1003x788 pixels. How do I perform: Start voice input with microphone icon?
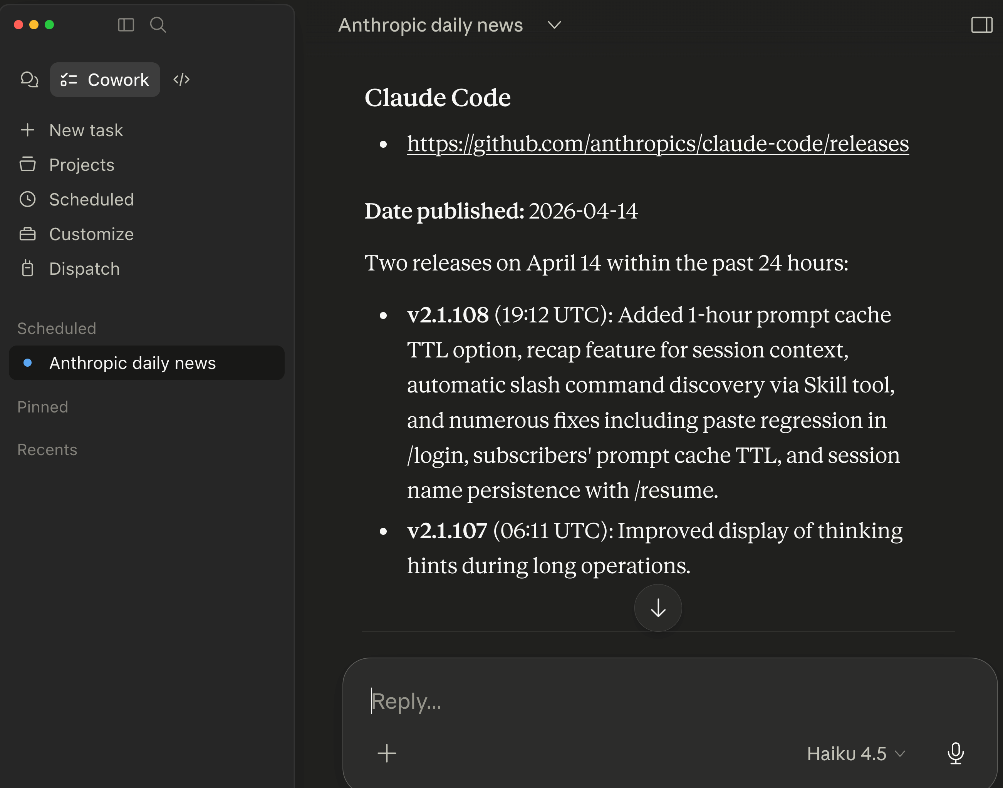tap(955, 753)
